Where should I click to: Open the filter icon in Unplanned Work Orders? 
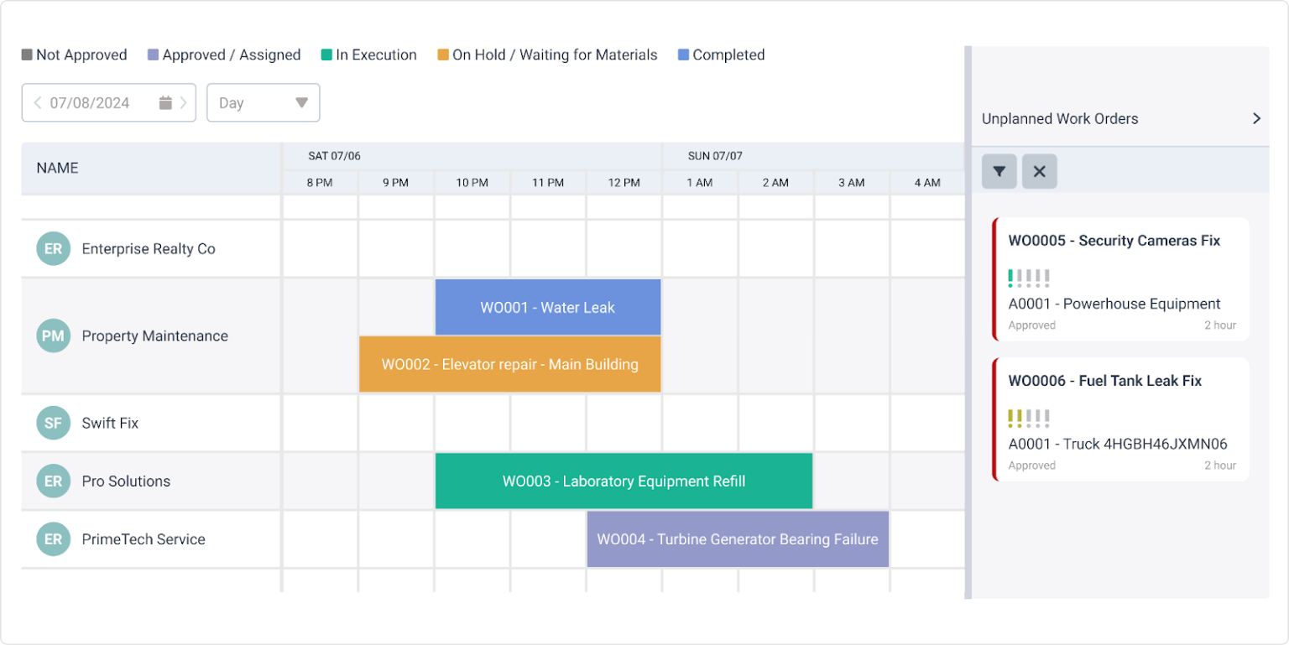tap(999, 171)
